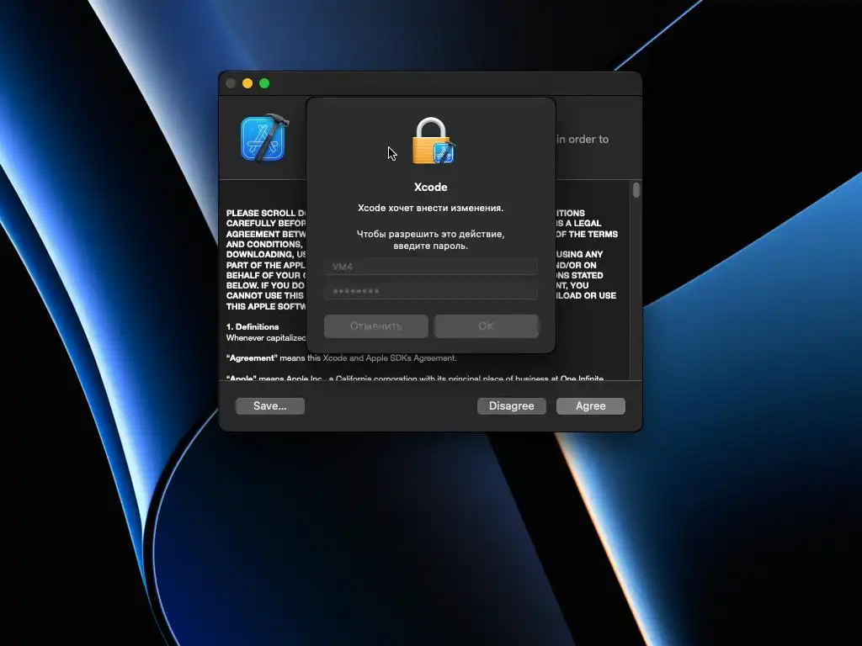Click the Xcode hammer app icon
Image resolution: width=862 pixels, height=646 pixels.
[x=264, y=138]
